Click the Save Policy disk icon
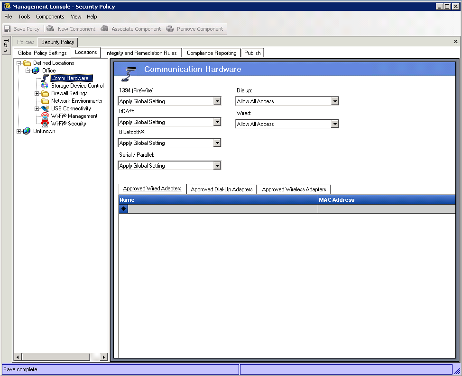 (x=7, y=29)
